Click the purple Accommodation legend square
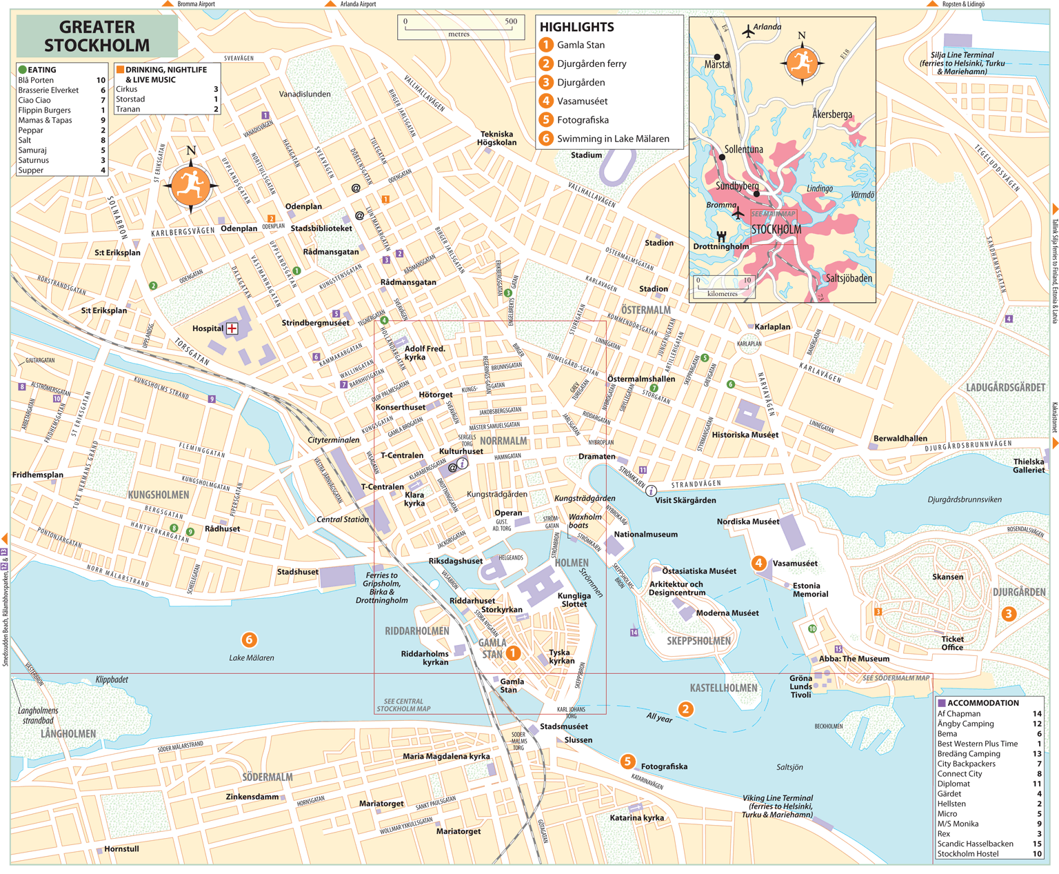The image size is (1059, 874). [941, 703]
